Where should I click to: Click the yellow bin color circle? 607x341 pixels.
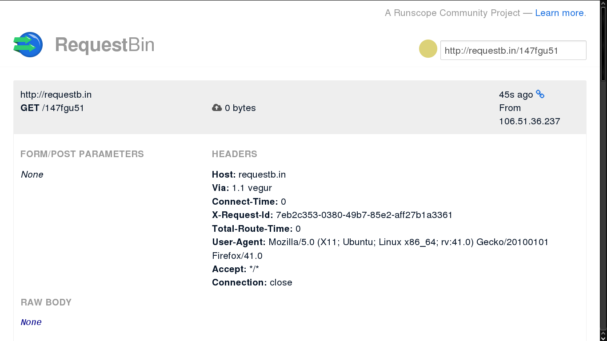428,49
